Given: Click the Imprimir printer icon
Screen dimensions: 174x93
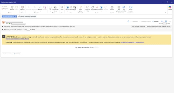Looking at the screenshot, I should pos(112,7).
